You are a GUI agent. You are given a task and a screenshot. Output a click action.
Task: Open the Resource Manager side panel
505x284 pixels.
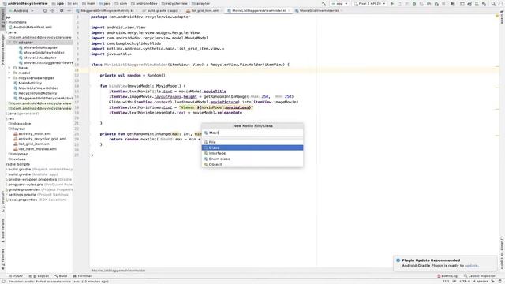point(2,49)
